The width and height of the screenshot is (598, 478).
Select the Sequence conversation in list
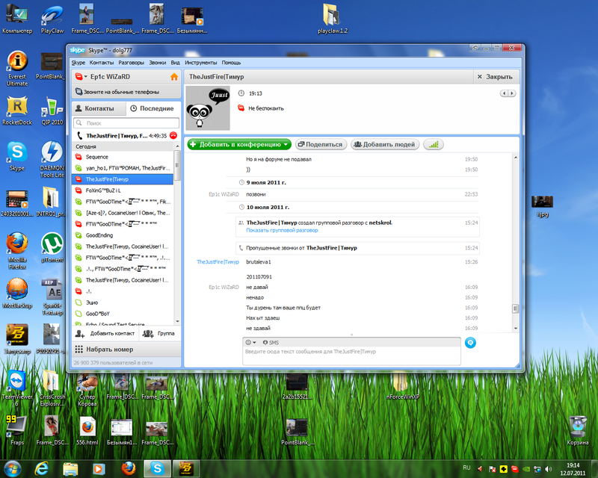pyautogui.click(x=123, y=157)
